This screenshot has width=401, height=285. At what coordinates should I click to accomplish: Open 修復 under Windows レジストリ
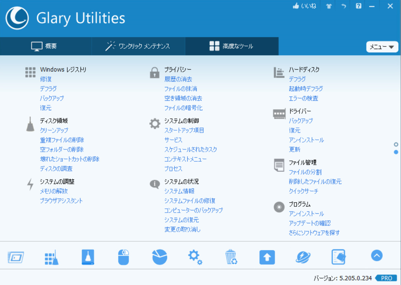(46, 79)
